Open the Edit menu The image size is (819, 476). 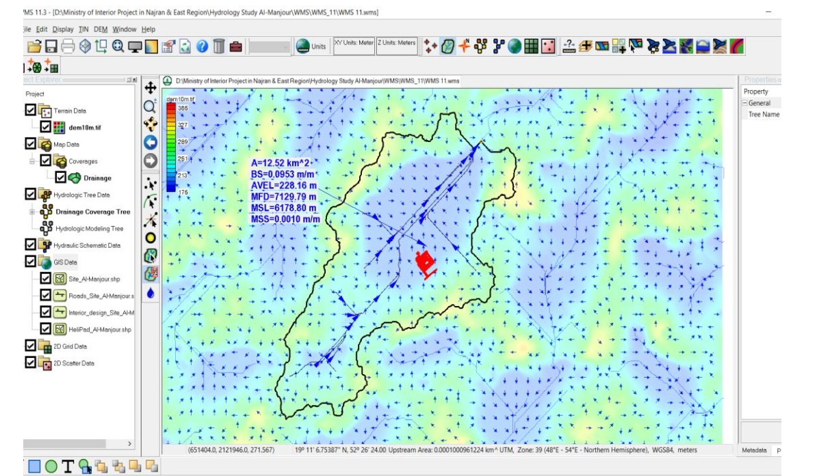pos(42,30)
